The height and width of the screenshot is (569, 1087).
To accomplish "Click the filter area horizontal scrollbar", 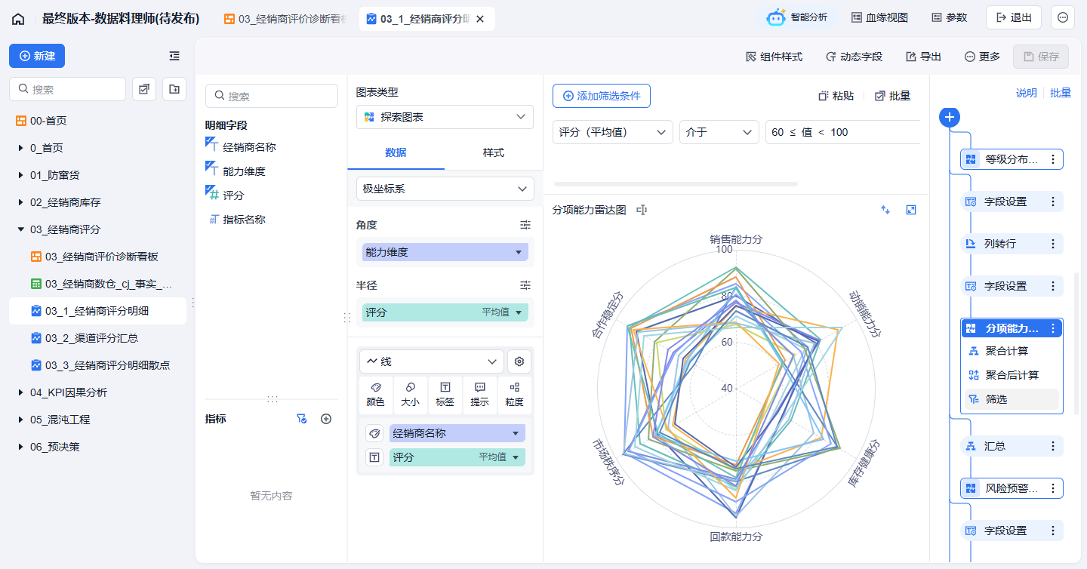I will pos(676,183).
